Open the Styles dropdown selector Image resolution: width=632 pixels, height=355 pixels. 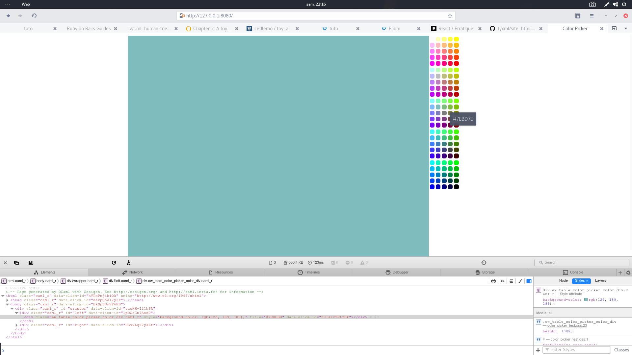tap(581, 281)
